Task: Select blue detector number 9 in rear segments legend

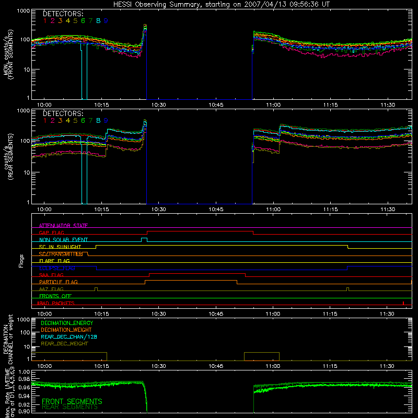Action: click(x=106, y=121)
